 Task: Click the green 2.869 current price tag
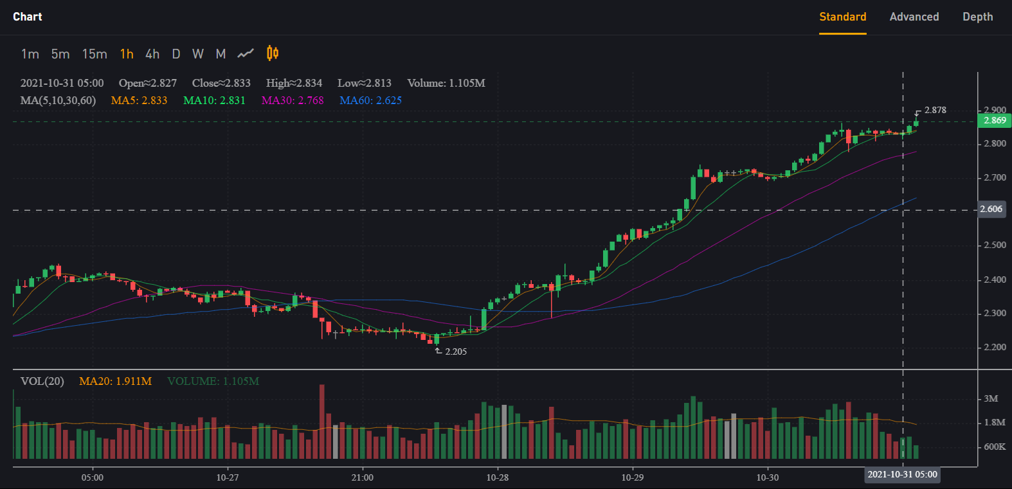tap(994, 120)
